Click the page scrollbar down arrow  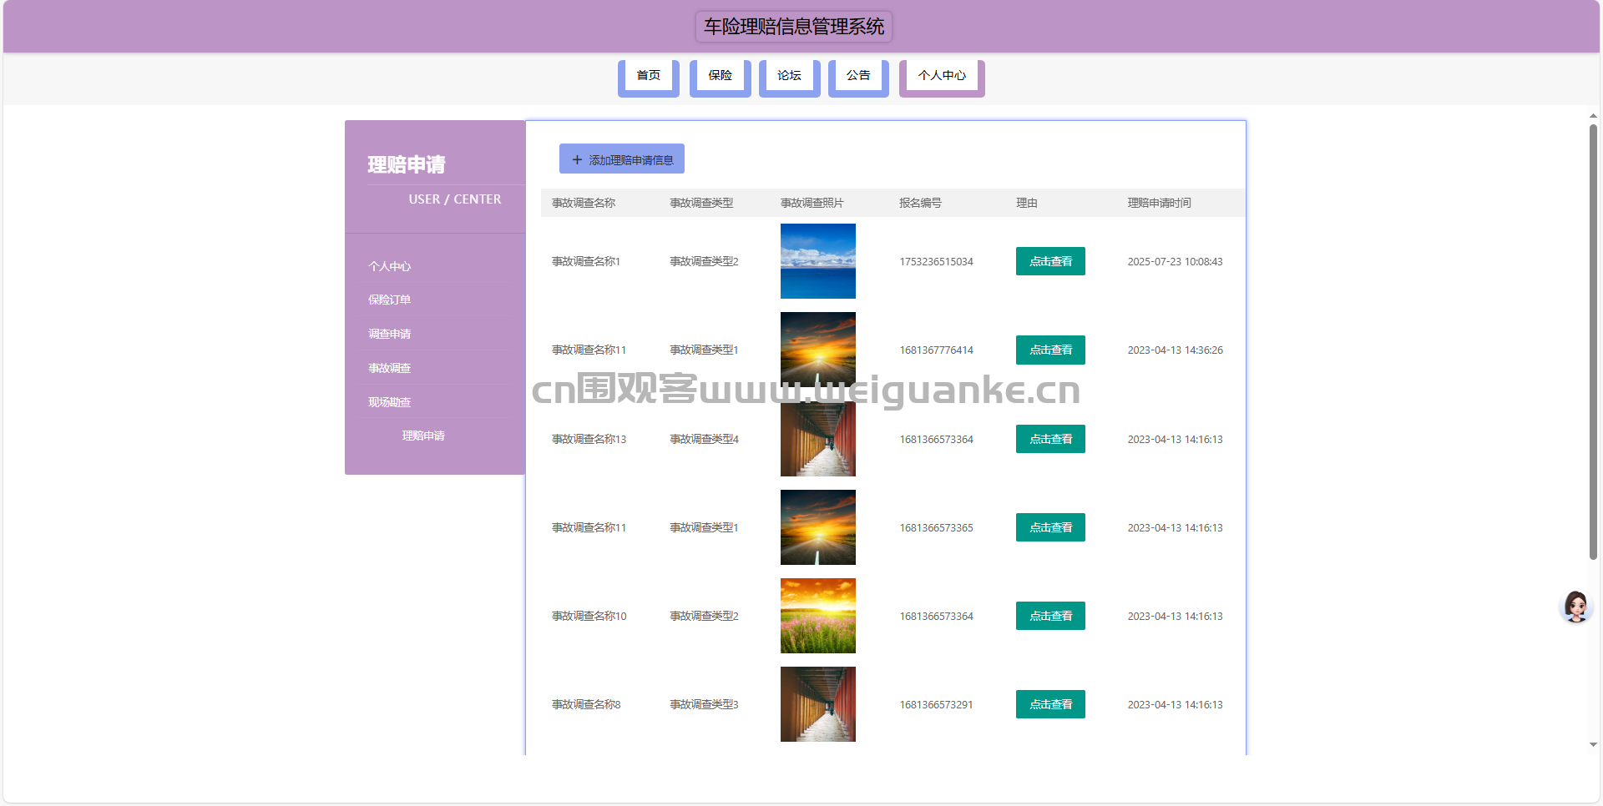click(1593, 744)
